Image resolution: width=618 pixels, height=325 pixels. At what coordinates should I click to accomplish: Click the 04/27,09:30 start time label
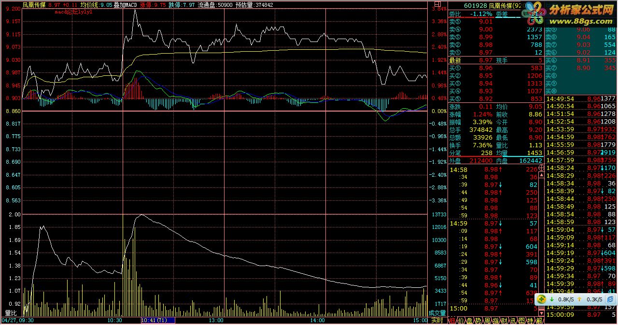(x=17, y=320)
